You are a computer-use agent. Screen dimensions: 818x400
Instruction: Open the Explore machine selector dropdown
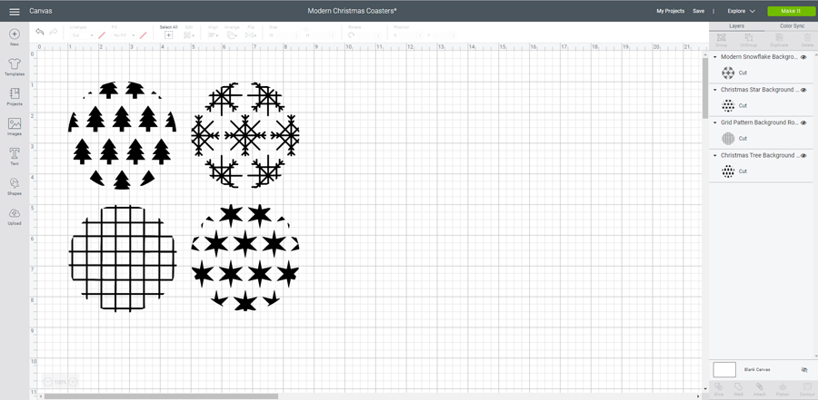click(742, 11)
